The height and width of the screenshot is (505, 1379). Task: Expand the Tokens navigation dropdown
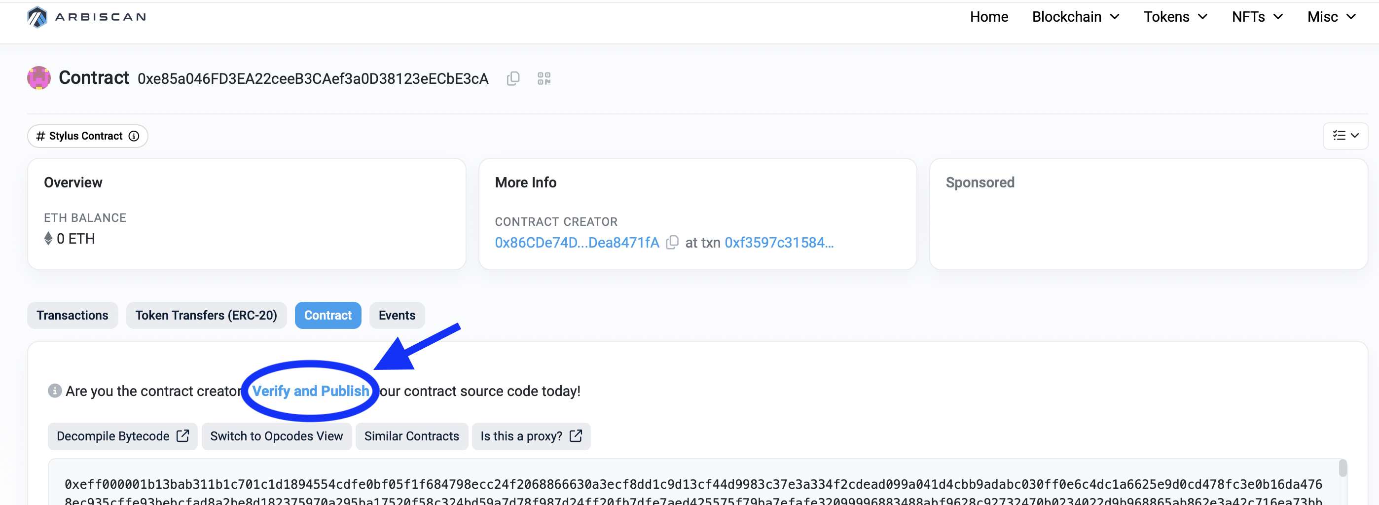(1176, 17)
